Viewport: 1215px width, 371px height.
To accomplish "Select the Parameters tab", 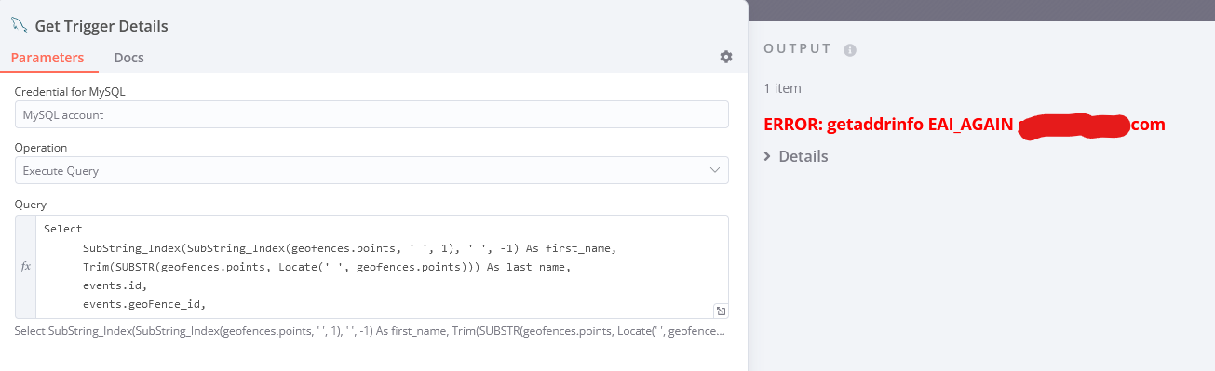I will point(47,58).
